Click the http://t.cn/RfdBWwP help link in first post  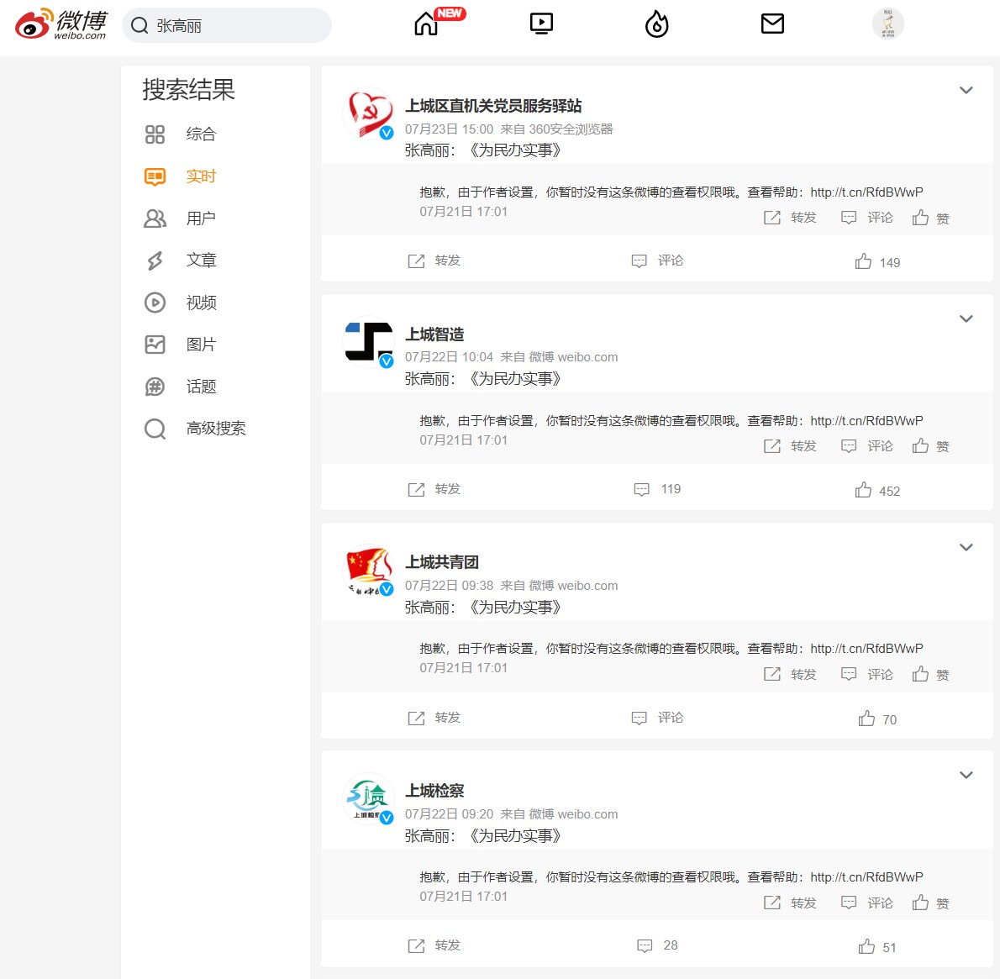click(866, 192)
